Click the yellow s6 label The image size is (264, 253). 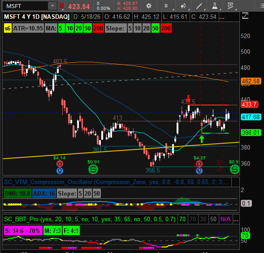point(8,28)
